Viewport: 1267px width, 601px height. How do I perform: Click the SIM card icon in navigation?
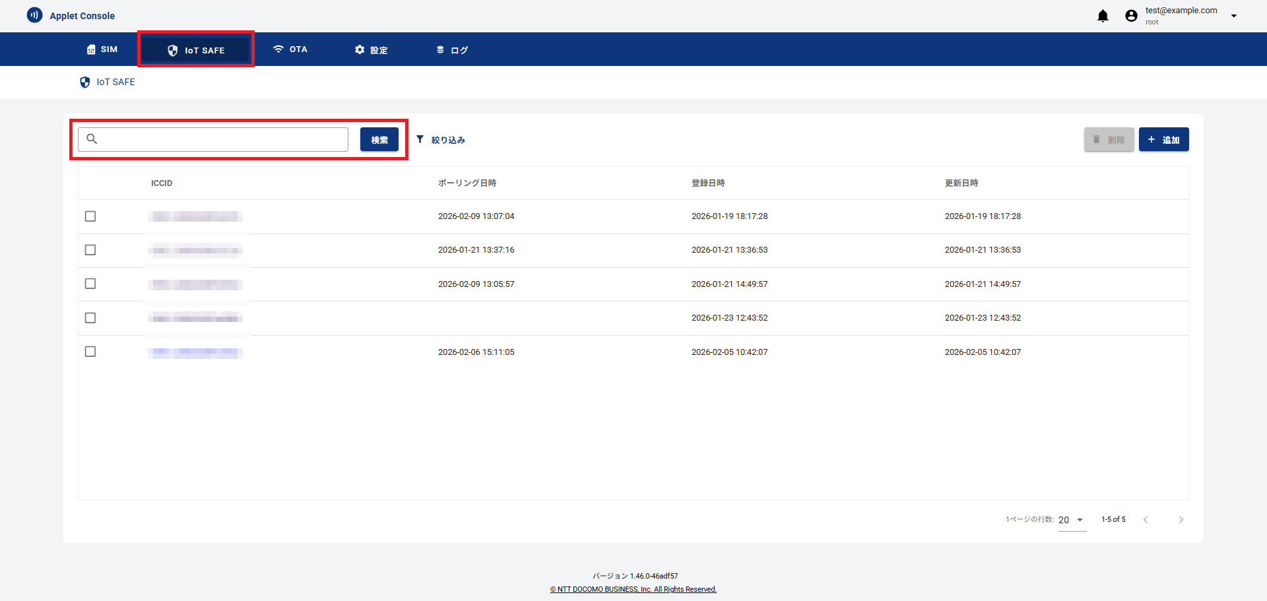(90, 49)
